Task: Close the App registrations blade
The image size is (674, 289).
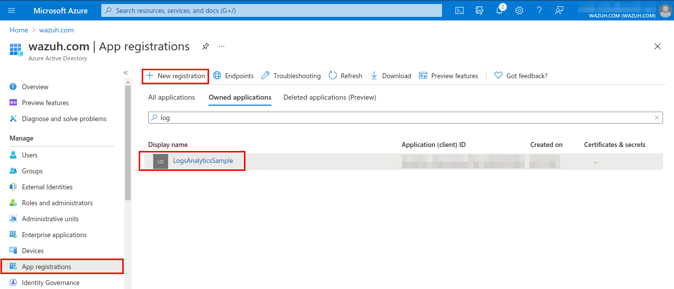Action: click(x=658, y=46)
